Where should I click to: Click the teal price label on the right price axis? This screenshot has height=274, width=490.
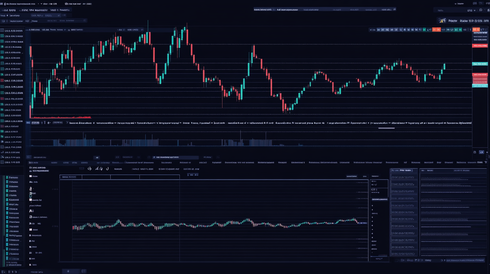coord(480,64)
